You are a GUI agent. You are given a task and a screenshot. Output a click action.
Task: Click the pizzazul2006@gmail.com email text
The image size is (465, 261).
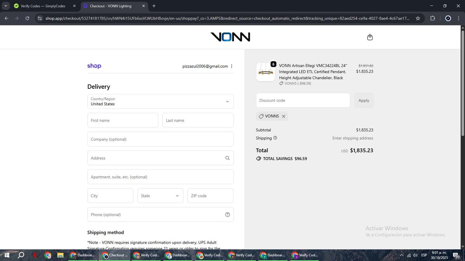(205, 66)
